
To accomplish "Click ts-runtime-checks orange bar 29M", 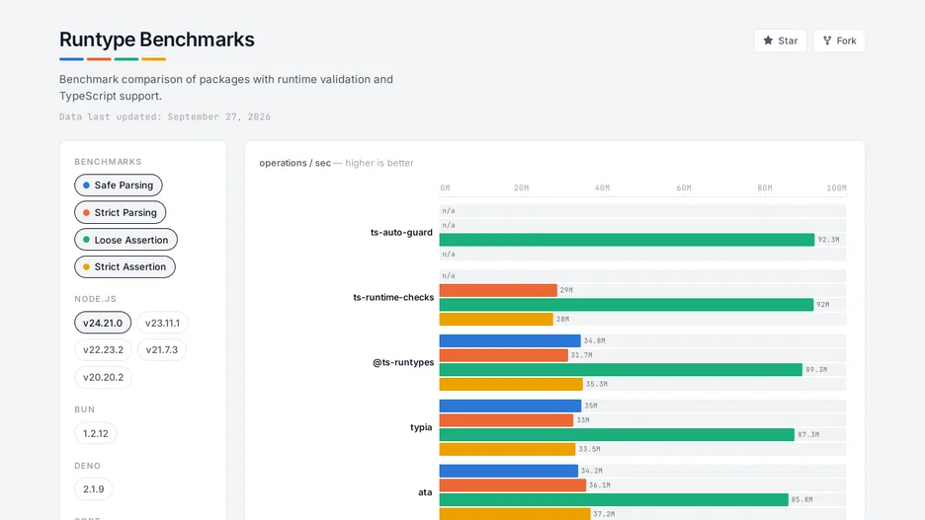I will click(x=498, y=290).
